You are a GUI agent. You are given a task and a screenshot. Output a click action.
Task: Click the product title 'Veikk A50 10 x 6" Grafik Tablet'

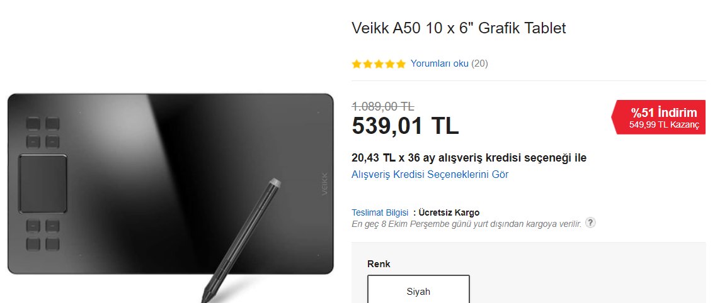(x=459, y=28)
